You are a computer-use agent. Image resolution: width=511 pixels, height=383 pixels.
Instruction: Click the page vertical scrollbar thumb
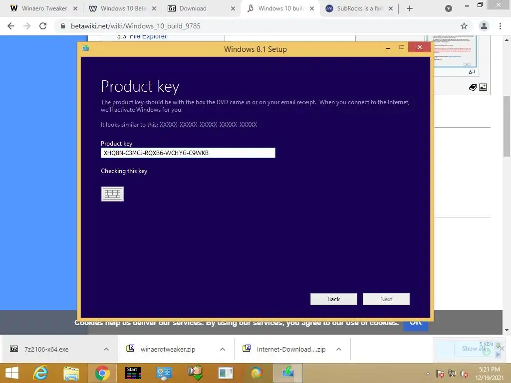507,126
